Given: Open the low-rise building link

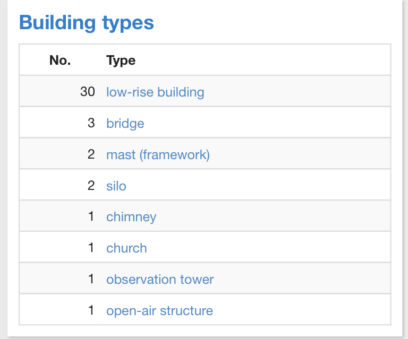Looking at the screenshot, I should click(x=155, y=92).
